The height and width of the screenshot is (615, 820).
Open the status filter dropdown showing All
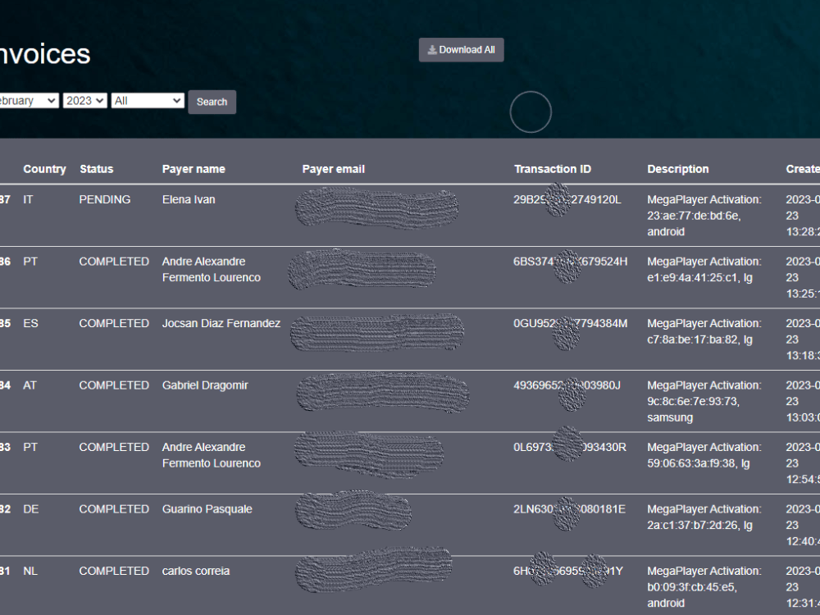coord(148,100)
